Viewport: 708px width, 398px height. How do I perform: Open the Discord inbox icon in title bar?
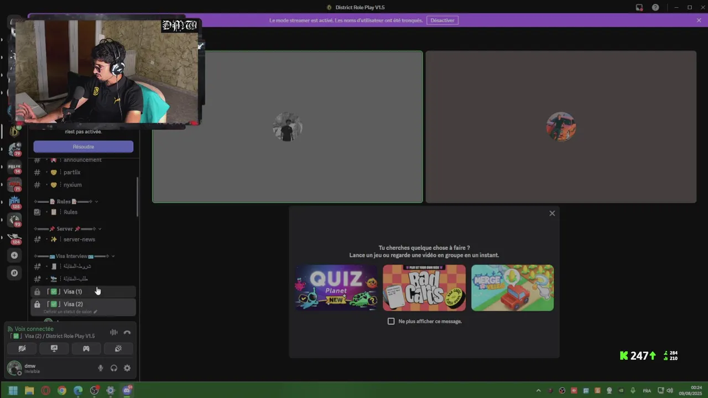click(x=639, y=7)
